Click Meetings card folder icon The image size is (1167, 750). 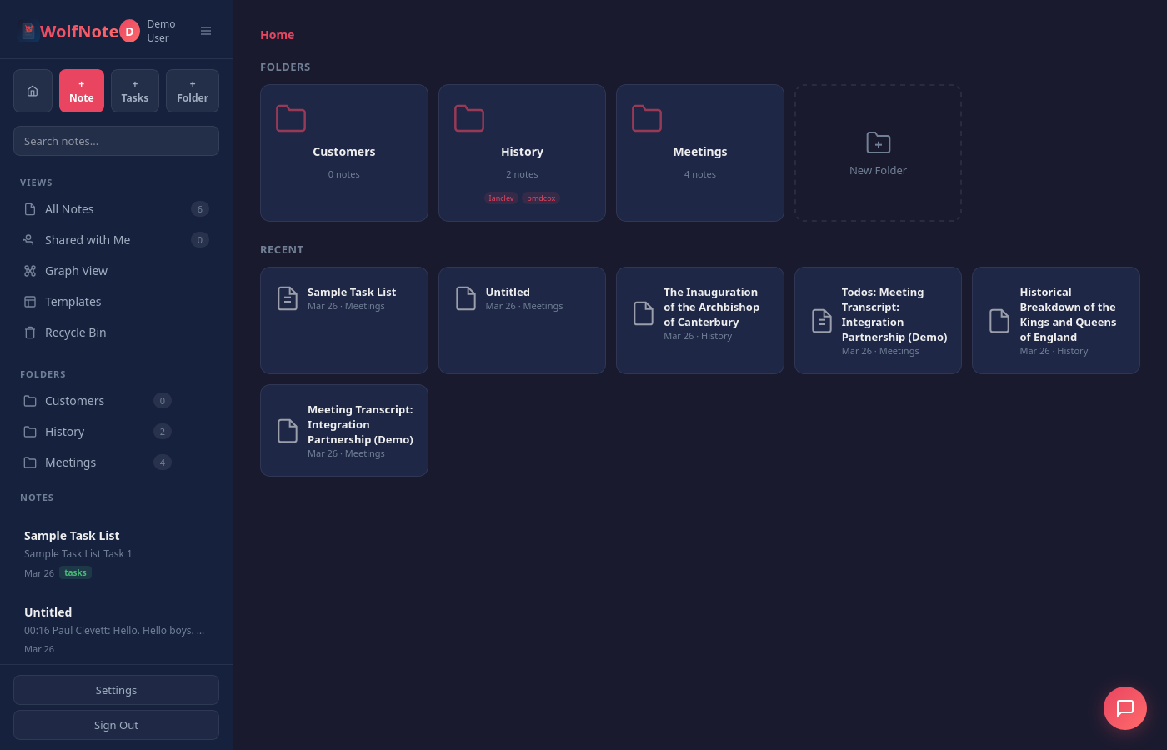coord(647,118)
